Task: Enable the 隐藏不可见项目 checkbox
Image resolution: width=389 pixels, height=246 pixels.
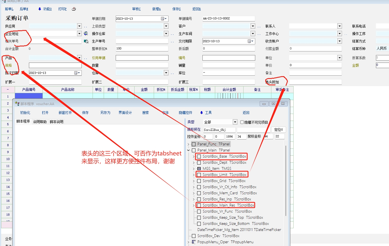Action: tap(242, 122)
